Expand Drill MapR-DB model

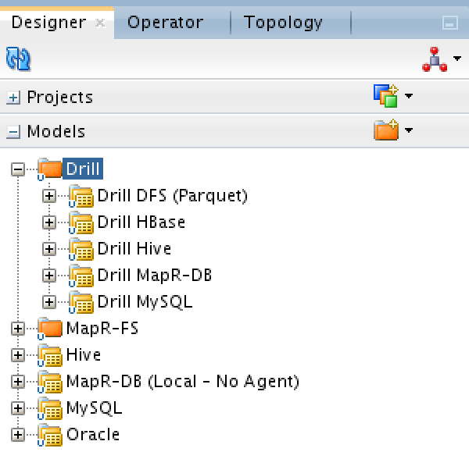[49, 276]
